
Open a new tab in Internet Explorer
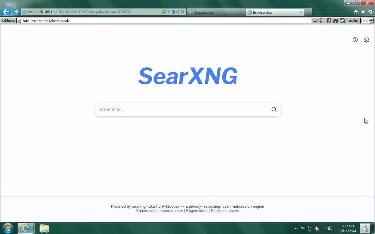308,12
